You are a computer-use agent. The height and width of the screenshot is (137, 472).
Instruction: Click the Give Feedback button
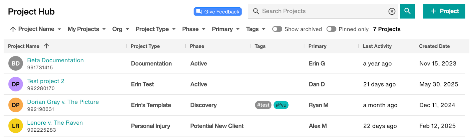tap(218, 11)
